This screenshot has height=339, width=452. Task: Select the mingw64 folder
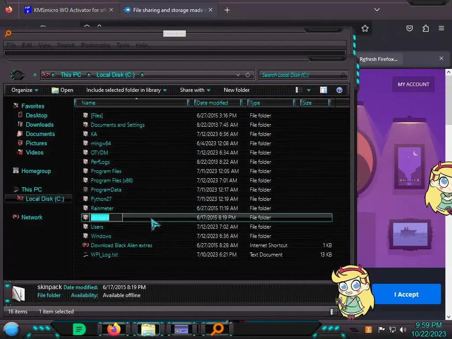[101, 143]
